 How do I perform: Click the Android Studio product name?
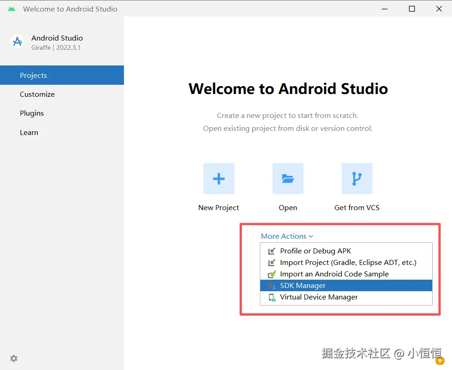pyautogui.click(x=57, y=38)
